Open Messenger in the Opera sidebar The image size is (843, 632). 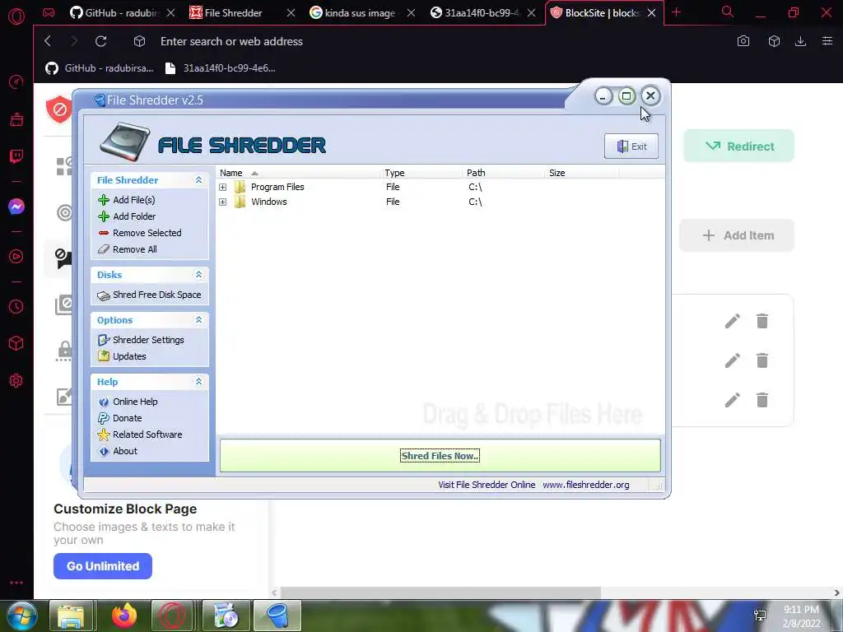[x=16, y=207]
